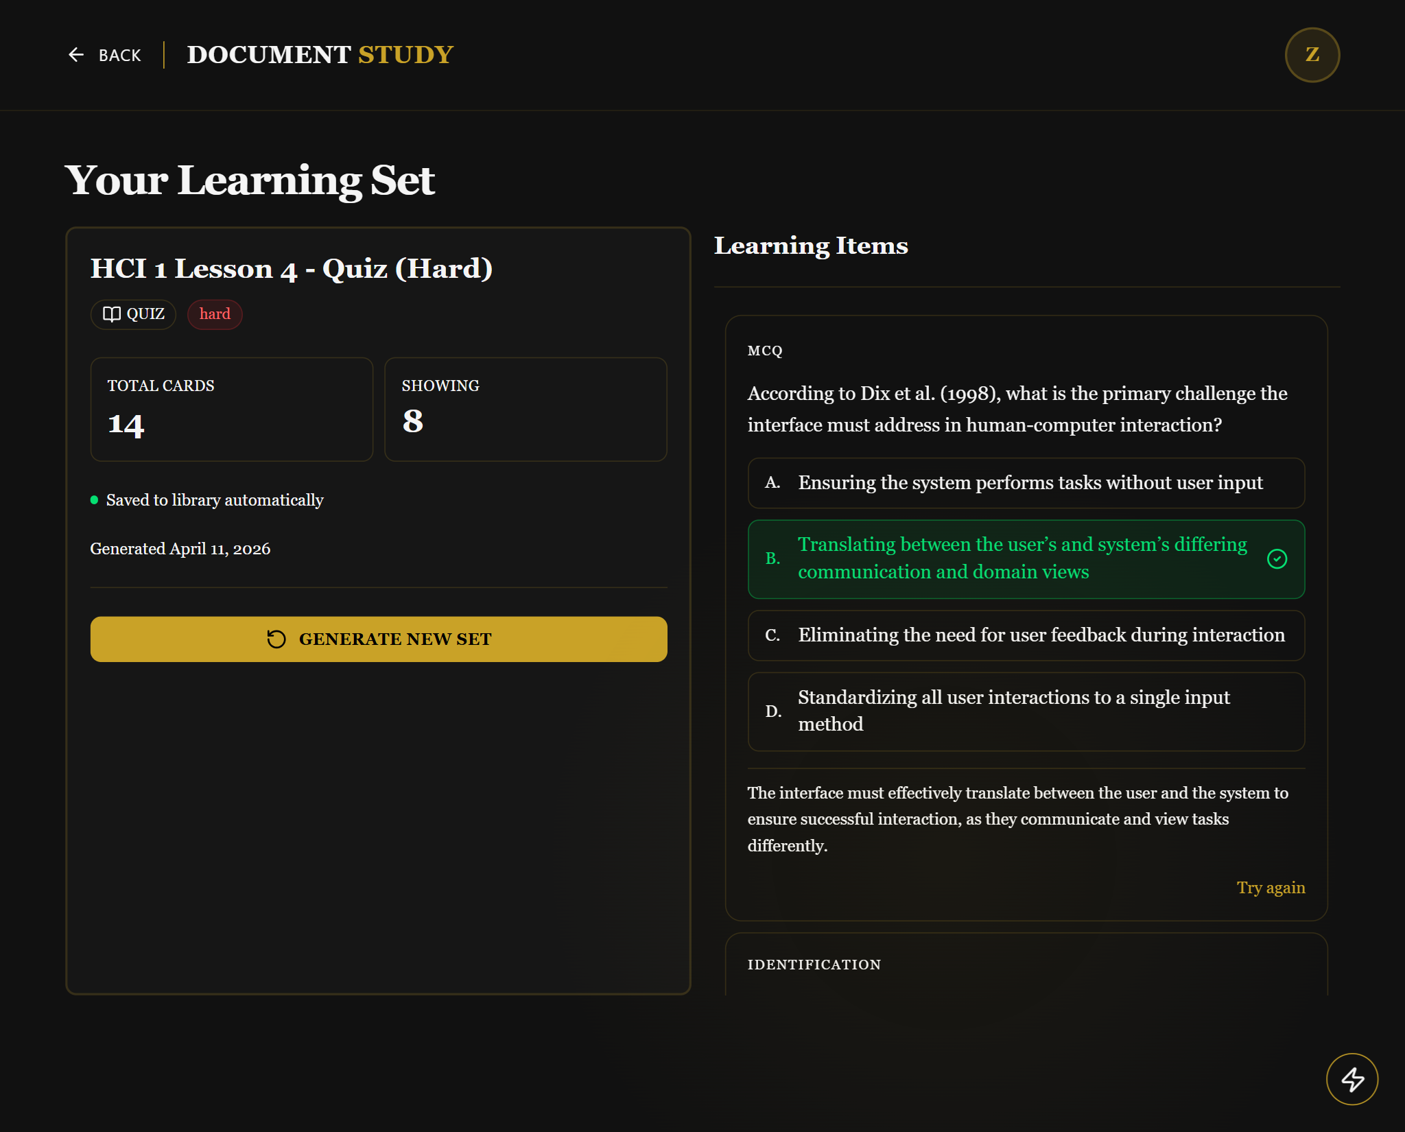Click the green checkmark on option B
Screen dimensions: 1405x1132
(x=1276, y=558)
